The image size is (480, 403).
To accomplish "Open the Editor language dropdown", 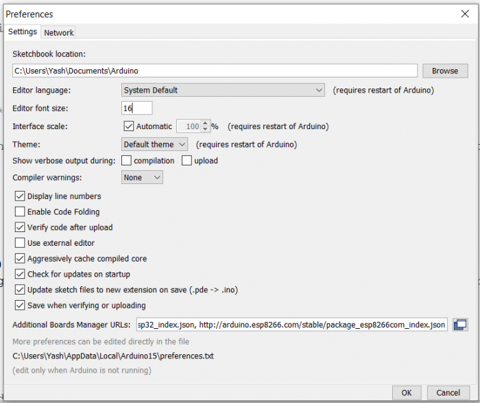I will pyautogui.click(x=223, y=90).
